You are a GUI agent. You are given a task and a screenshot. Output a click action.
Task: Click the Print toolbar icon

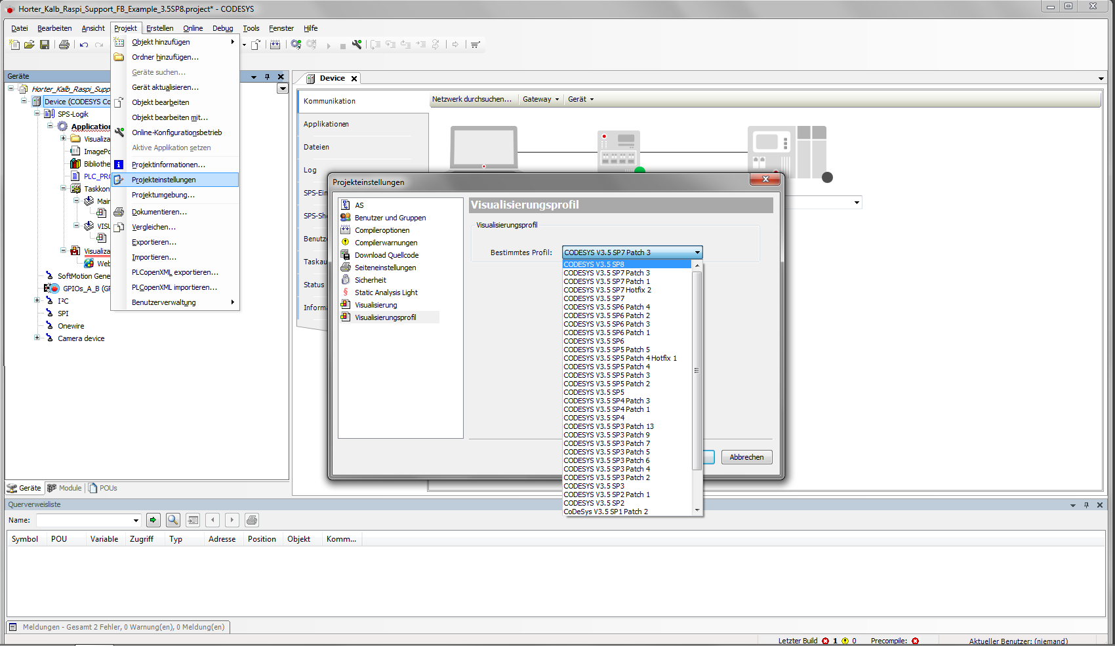[64, 45]
